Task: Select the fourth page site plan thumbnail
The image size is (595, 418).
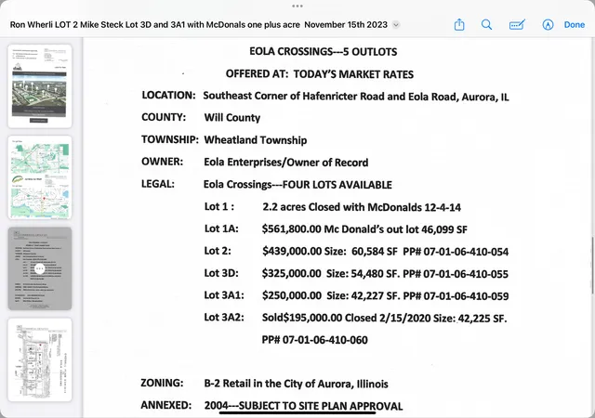Action: pos(40,359)
